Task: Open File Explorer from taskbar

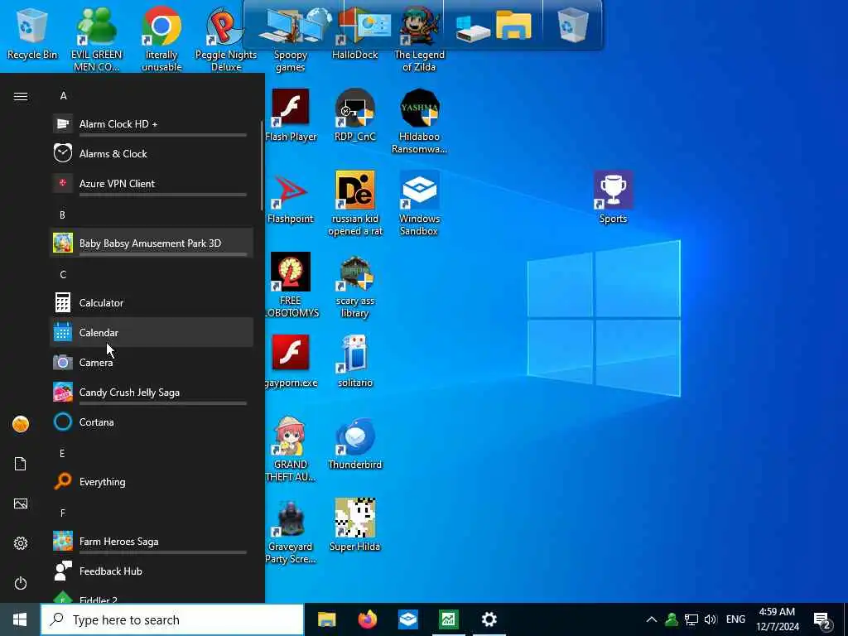Action: (326, 619)
